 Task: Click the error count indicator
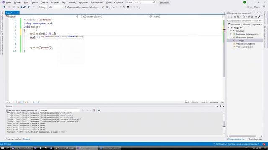click(20, 102)
